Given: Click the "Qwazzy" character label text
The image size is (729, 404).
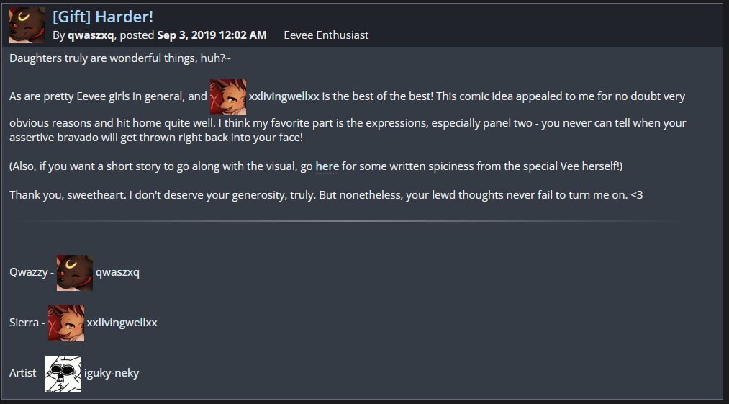Looking at the screenshot, I should coord(28,273).
